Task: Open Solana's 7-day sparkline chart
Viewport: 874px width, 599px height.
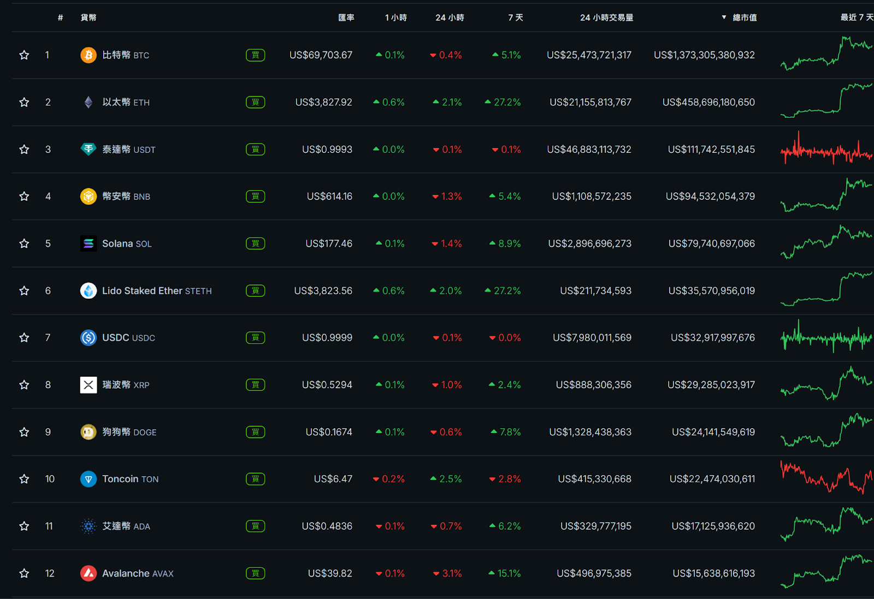Action: click(826, 242)
